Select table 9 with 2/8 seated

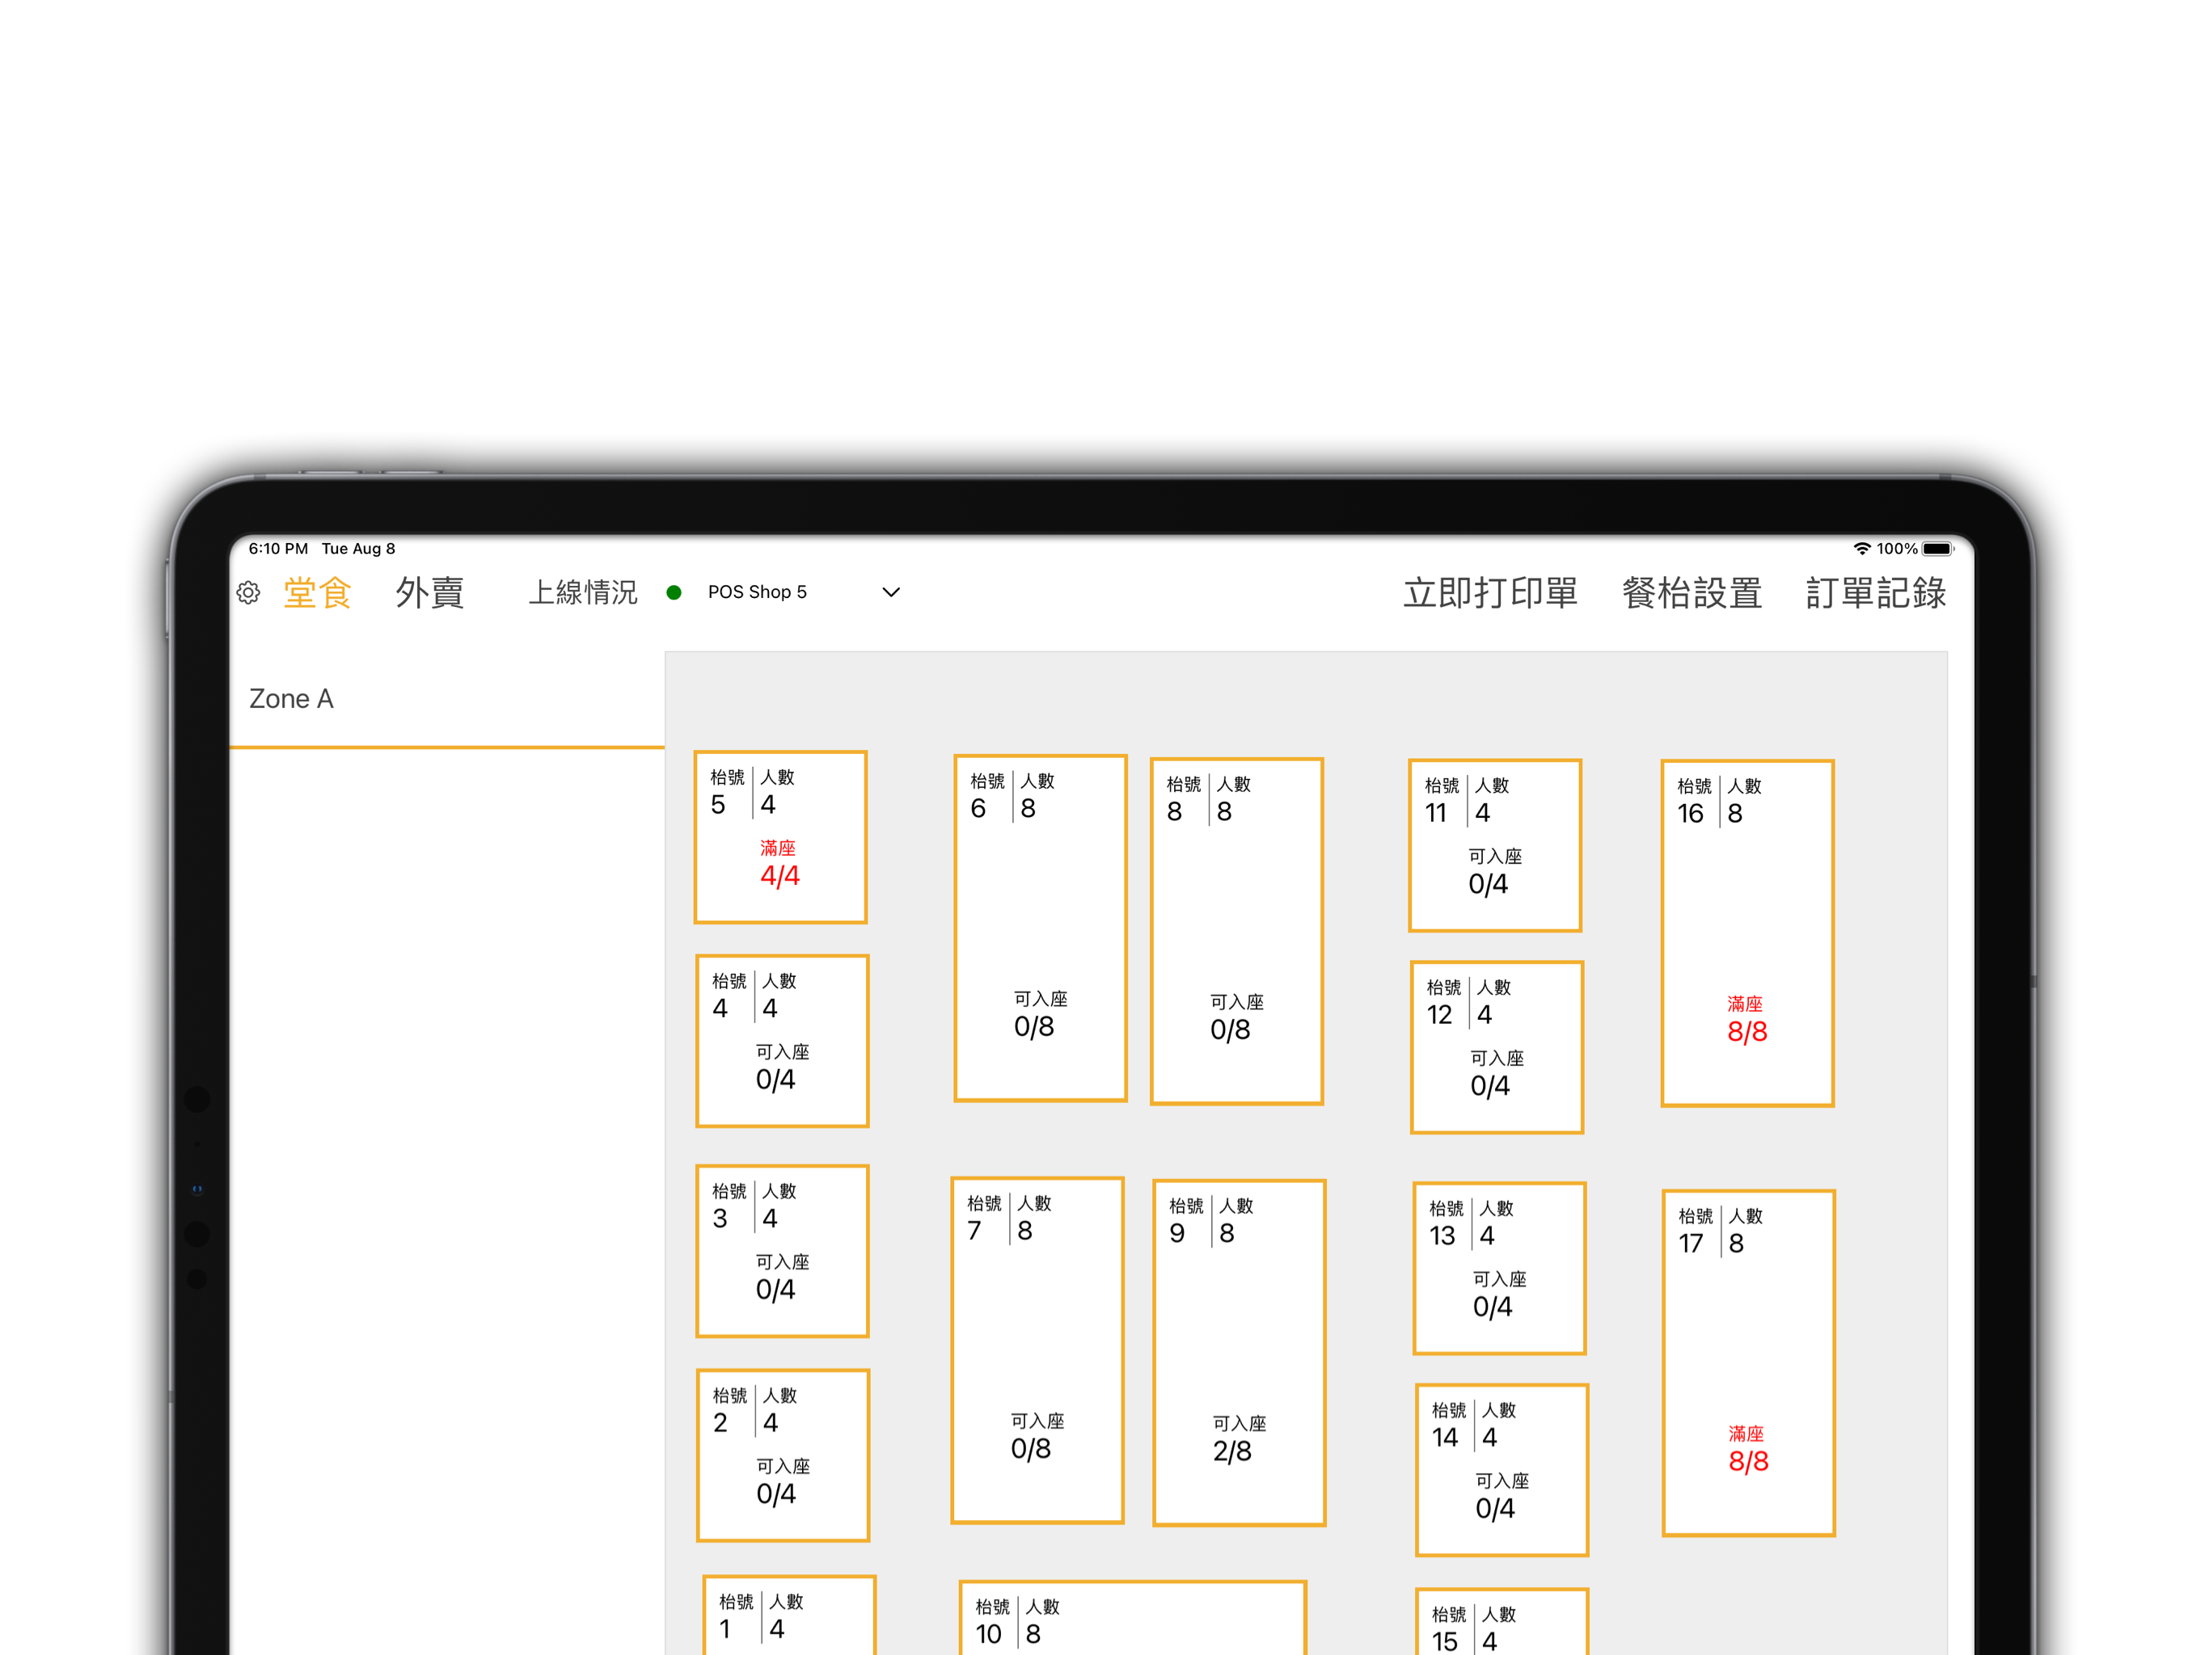[x=1239, y=1353]
